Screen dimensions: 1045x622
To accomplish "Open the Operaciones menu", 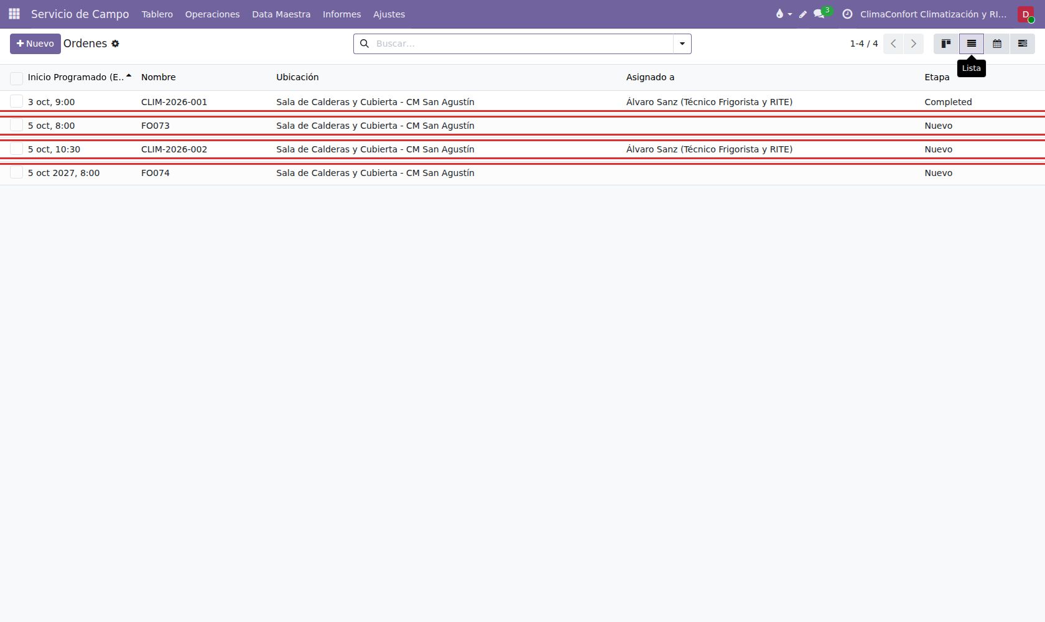I will 212,14.
